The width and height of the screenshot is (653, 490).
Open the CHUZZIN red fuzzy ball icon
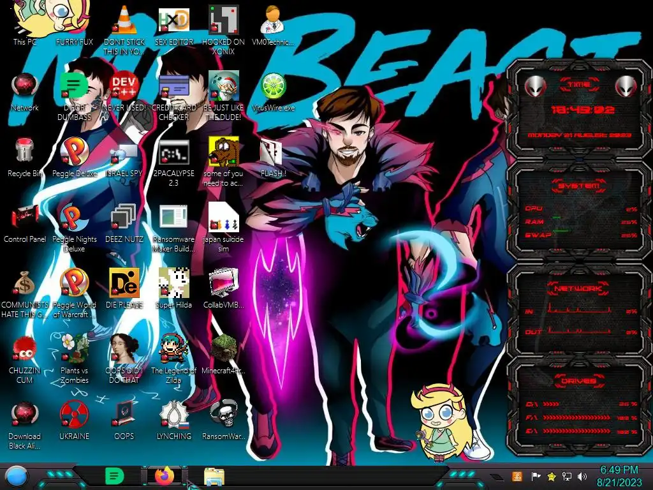point(25,349)
